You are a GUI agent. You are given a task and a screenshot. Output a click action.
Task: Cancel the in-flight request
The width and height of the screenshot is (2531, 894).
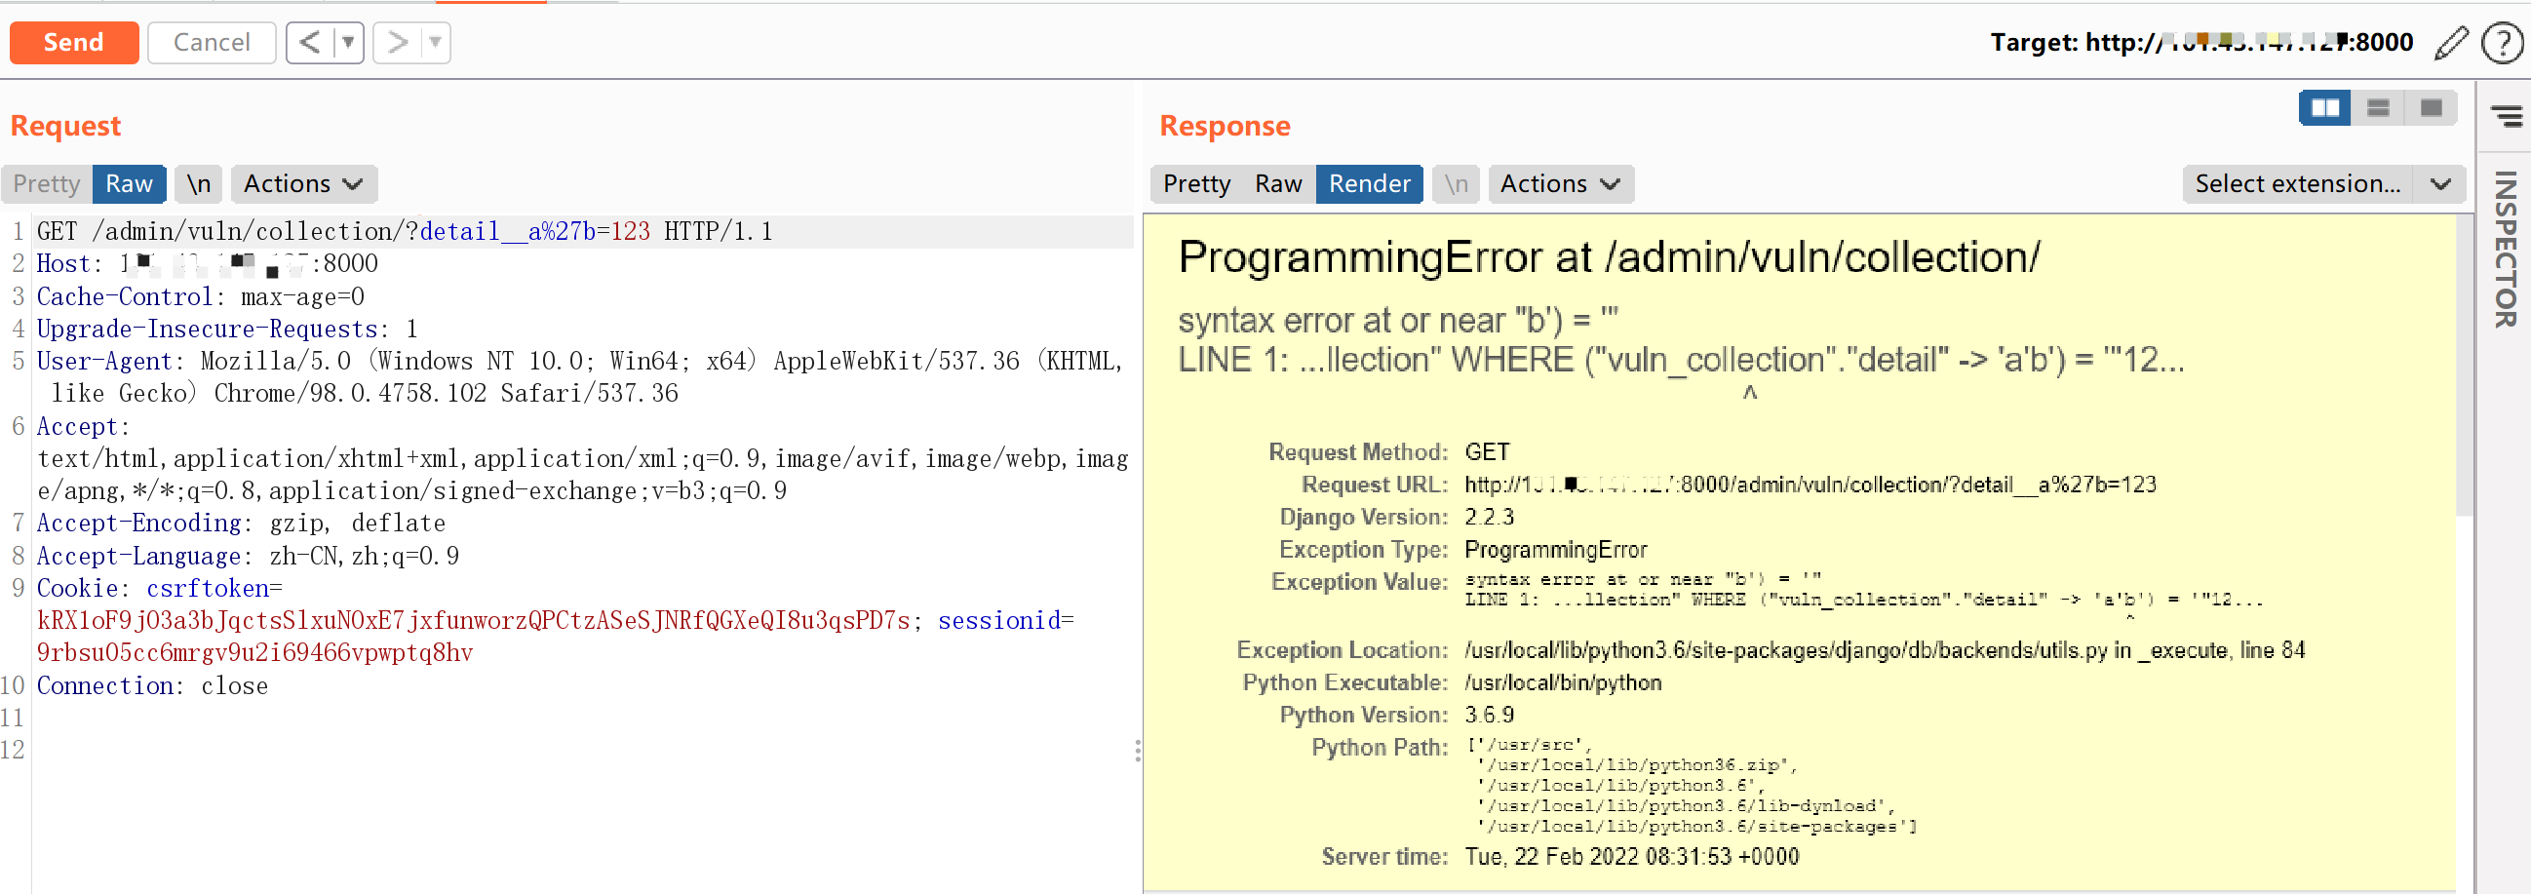click(211, 42)
